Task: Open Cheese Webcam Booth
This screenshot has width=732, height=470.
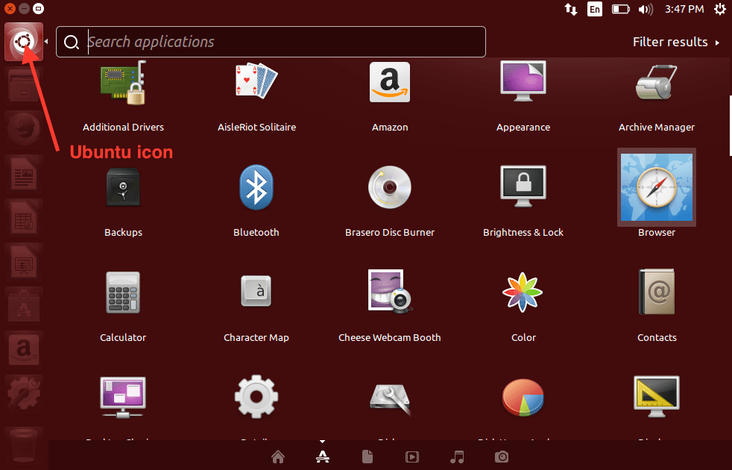Action: [390, 291]
